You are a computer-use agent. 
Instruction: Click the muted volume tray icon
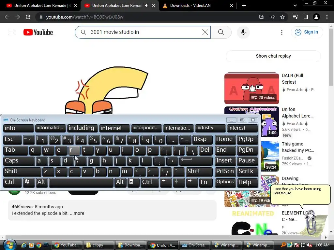coord(310,245)
